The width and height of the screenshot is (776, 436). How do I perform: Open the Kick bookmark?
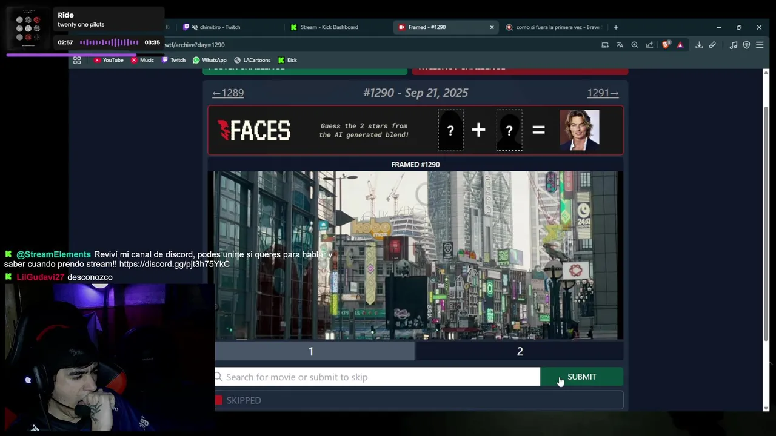point(287,60)
